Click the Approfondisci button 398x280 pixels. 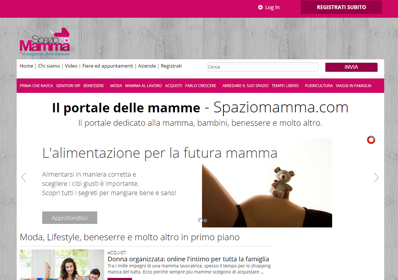(x=70, y=218)
